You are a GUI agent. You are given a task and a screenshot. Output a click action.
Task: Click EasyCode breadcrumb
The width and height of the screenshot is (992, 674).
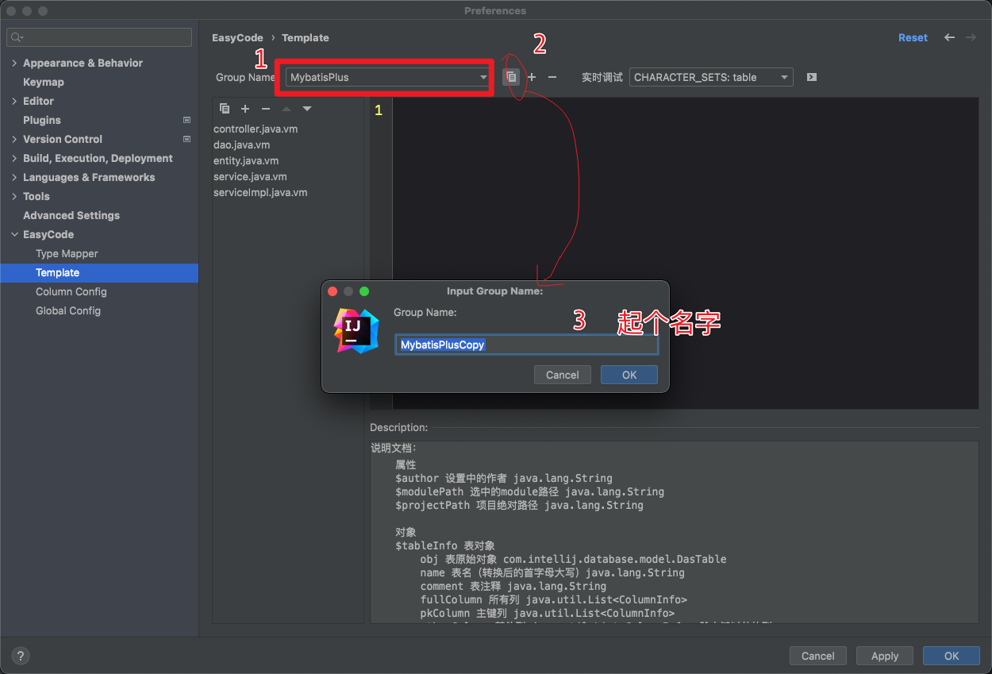[237, 37]
